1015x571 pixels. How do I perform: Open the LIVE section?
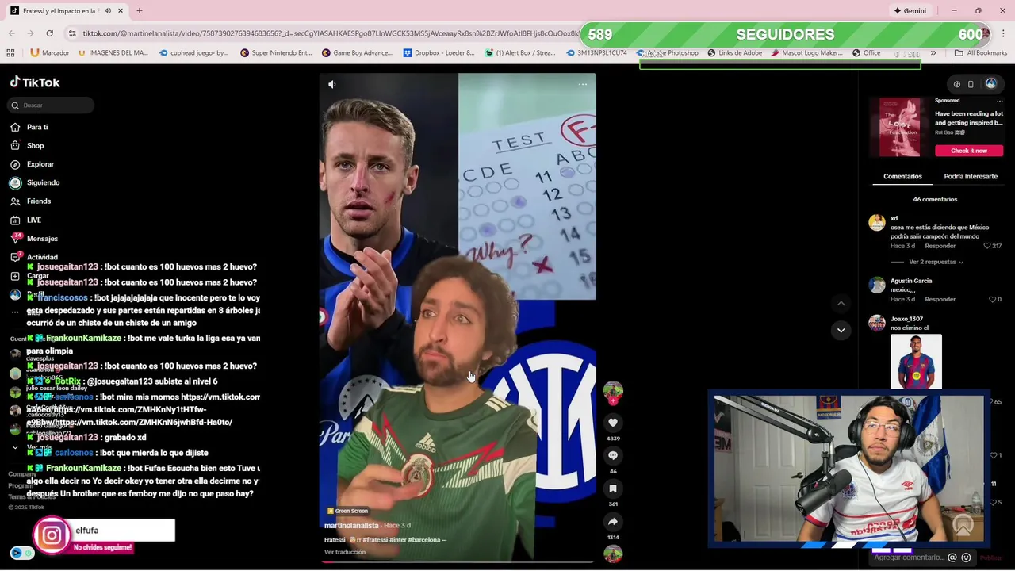tap(33, 220)
